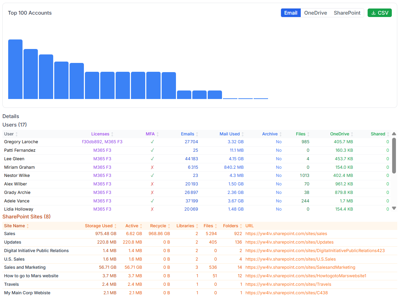Image resolution: width=400 pixels, height=298 pixels.
Task: Click sort icon next to Licenses
Action: tap(112, 134)
